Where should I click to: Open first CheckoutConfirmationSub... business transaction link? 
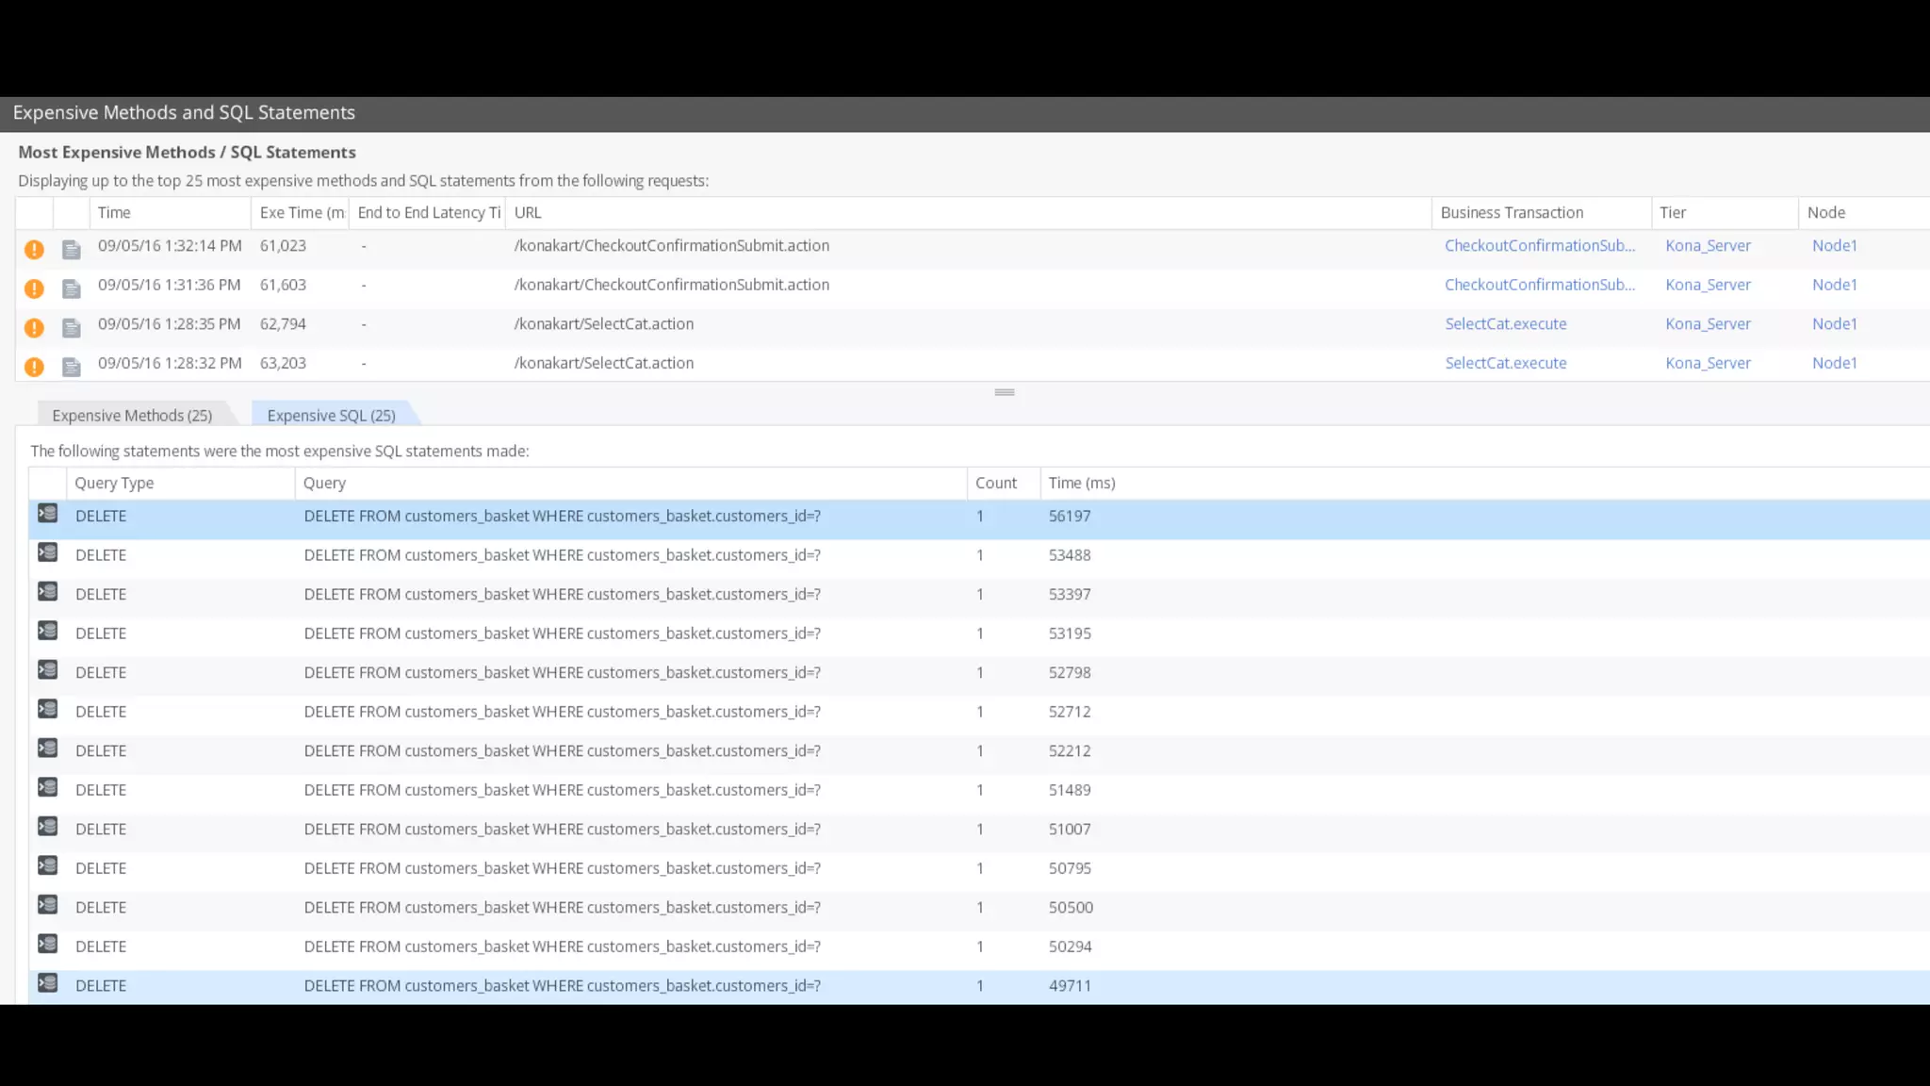[x=1539, y=245]
